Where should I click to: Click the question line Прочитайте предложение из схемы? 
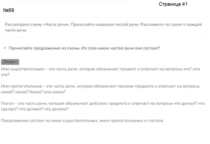[84, 48]
